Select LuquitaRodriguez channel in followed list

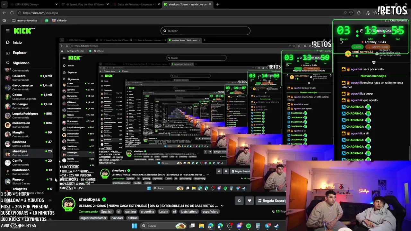tap(28, 115)
